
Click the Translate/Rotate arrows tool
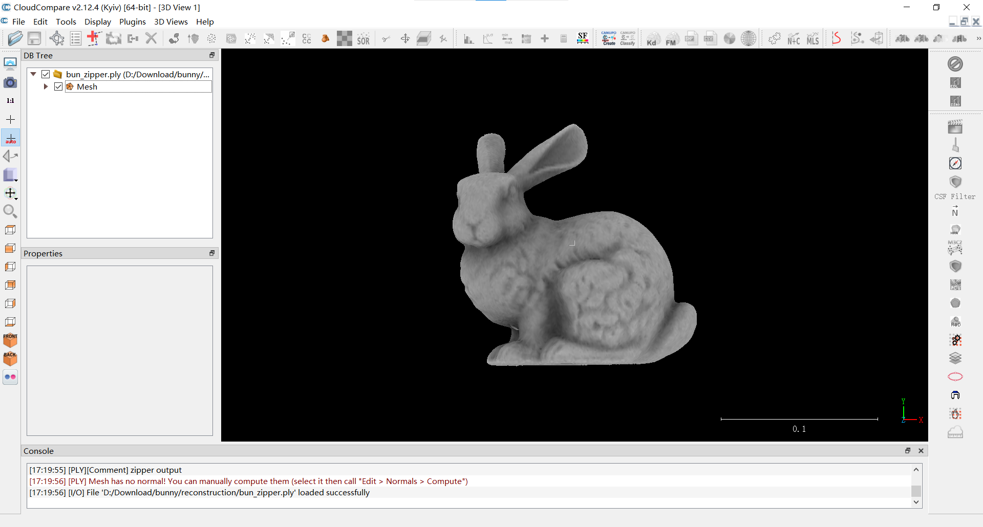[405, 38]
